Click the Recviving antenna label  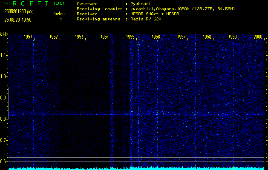(x=98, y=19)
